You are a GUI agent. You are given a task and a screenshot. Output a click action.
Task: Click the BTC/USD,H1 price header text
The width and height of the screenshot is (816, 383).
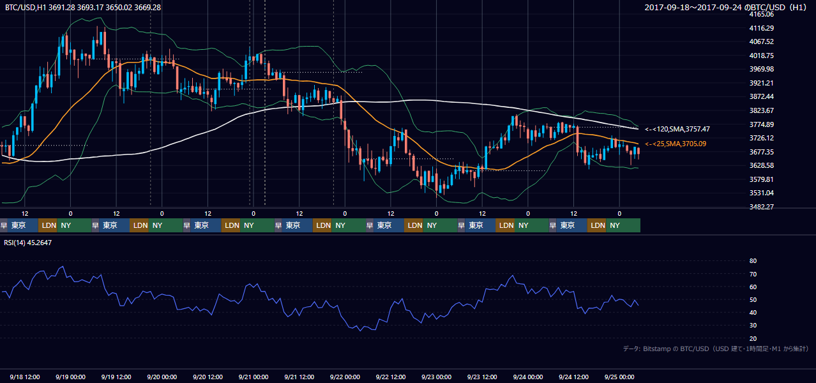coord(83,7)
